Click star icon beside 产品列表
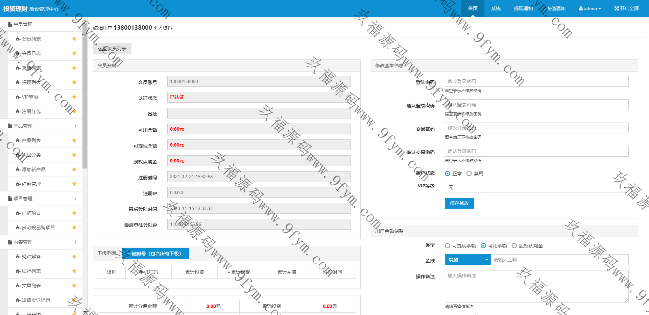 pos(74,140)
